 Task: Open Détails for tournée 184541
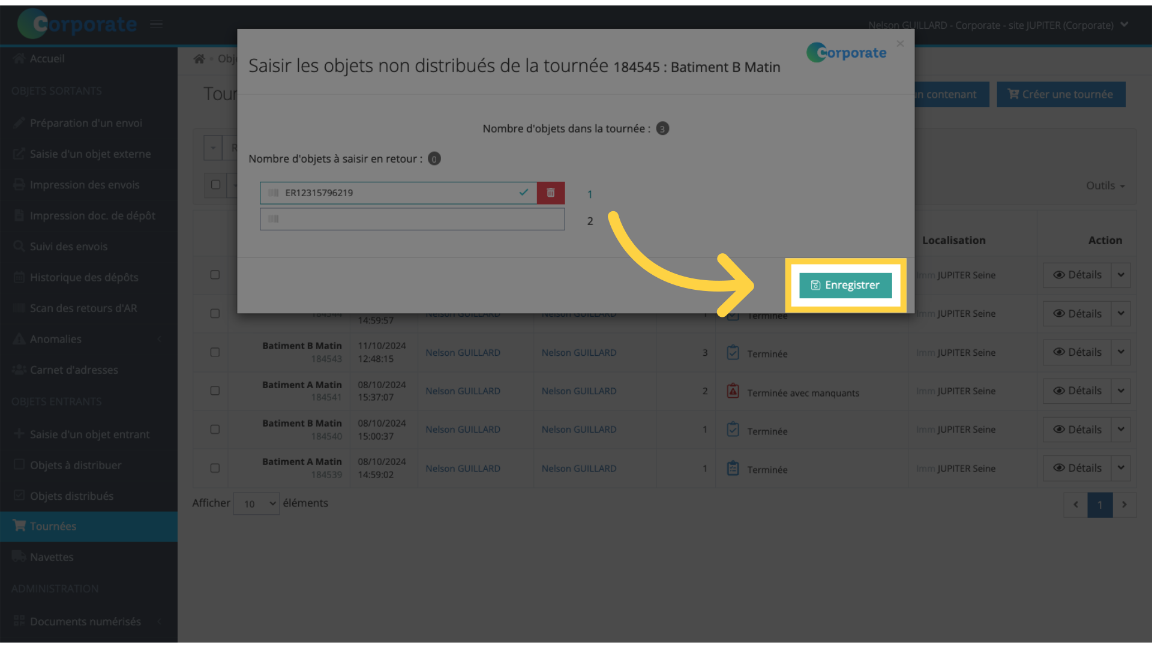(x=1077, y=391)
